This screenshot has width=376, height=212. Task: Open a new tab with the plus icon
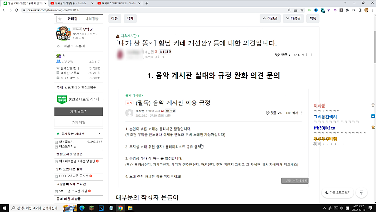[x=147, y=3]
